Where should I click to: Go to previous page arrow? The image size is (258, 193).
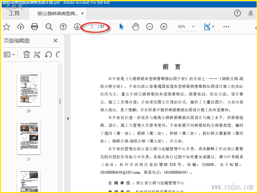coord(63,27)
